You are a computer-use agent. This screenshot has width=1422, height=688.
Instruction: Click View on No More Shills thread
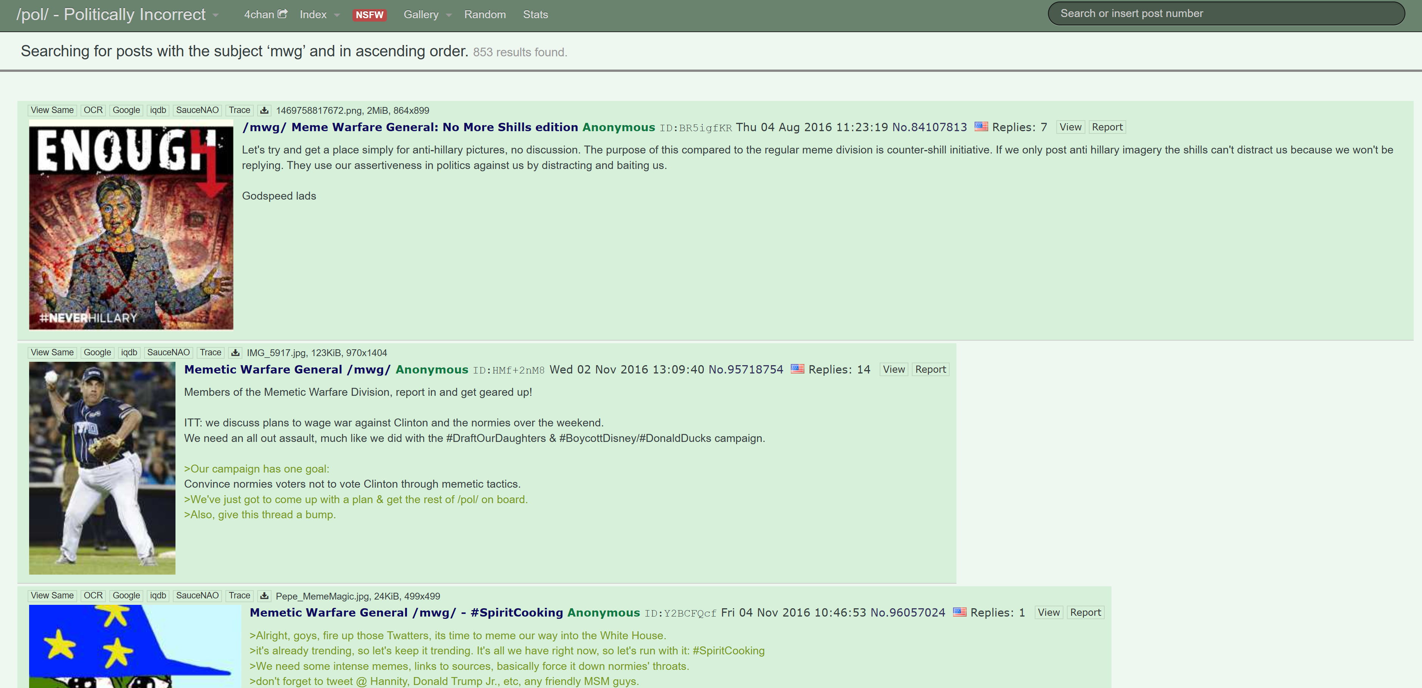click(1070, 127)
